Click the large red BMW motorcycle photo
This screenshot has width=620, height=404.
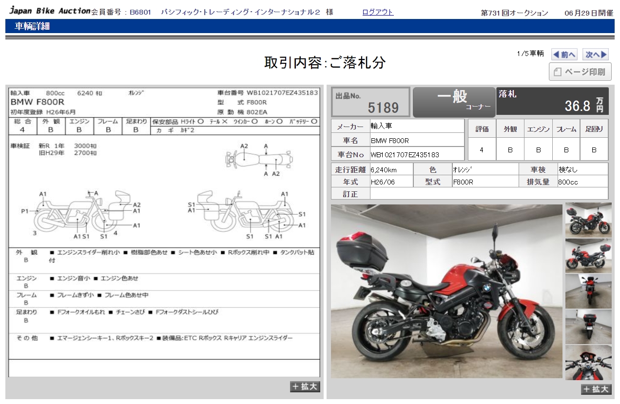446,291
